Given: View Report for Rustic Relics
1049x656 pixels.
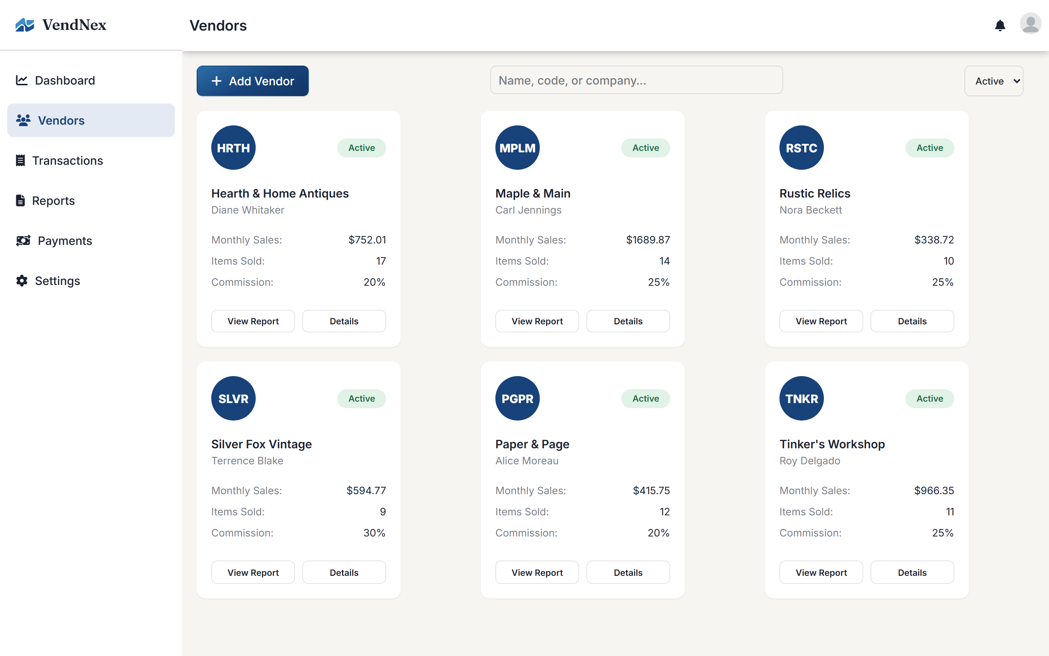Looking at the screenshot, I should click(821, 321).
